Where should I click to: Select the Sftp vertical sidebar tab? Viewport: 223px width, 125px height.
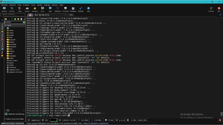(x=2, y=53)
